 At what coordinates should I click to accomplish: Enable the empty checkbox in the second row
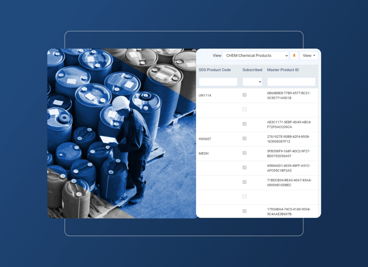click(x=244, y=109)
